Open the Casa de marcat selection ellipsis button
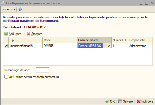The width and height of the screenshot is (155, 105). [105, 46]
